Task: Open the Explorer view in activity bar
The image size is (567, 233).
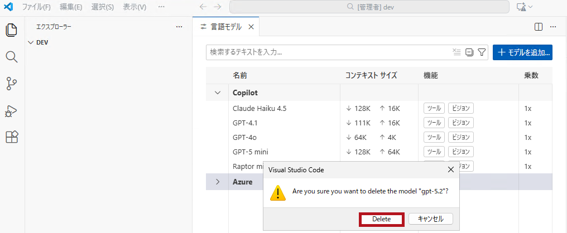Action: [12, 30]
